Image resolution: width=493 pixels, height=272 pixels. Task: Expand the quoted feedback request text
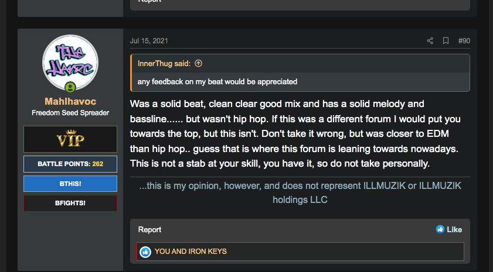[x=217, y=81]
